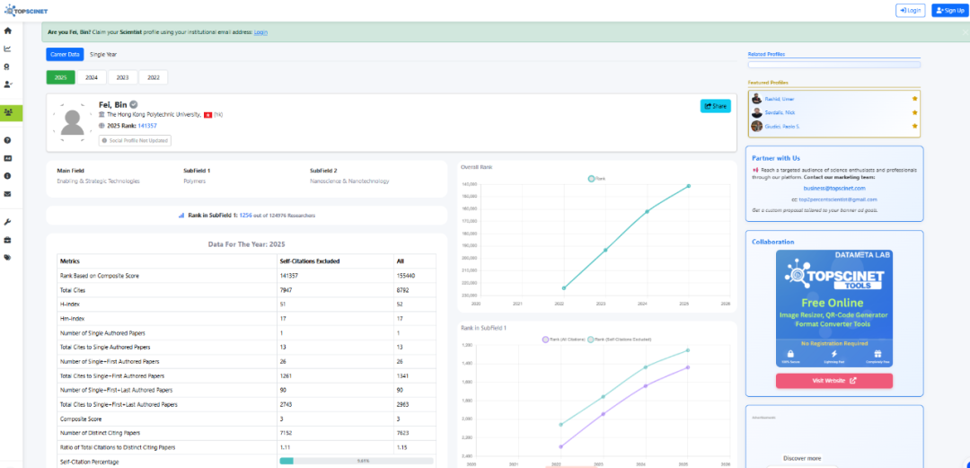Open the Sevdalis, Nick profile link
The height and width of the screenshot is (468, 970).
(x=780, y=112)
